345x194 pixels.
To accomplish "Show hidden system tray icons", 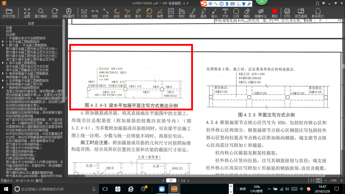I will click(269, 189).
